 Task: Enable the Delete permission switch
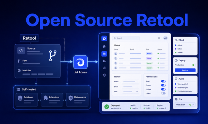163,93
